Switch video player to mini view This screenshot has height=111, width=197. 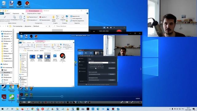point(127,102)
